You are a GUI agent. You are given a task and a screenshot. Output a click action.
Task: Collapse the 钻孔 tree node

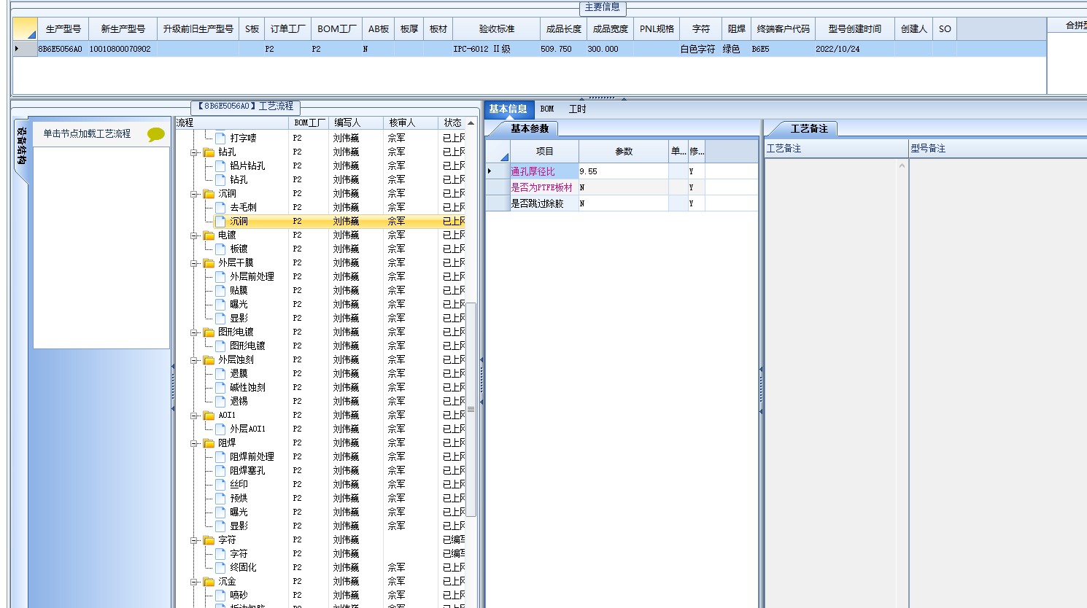click(195, 152)
